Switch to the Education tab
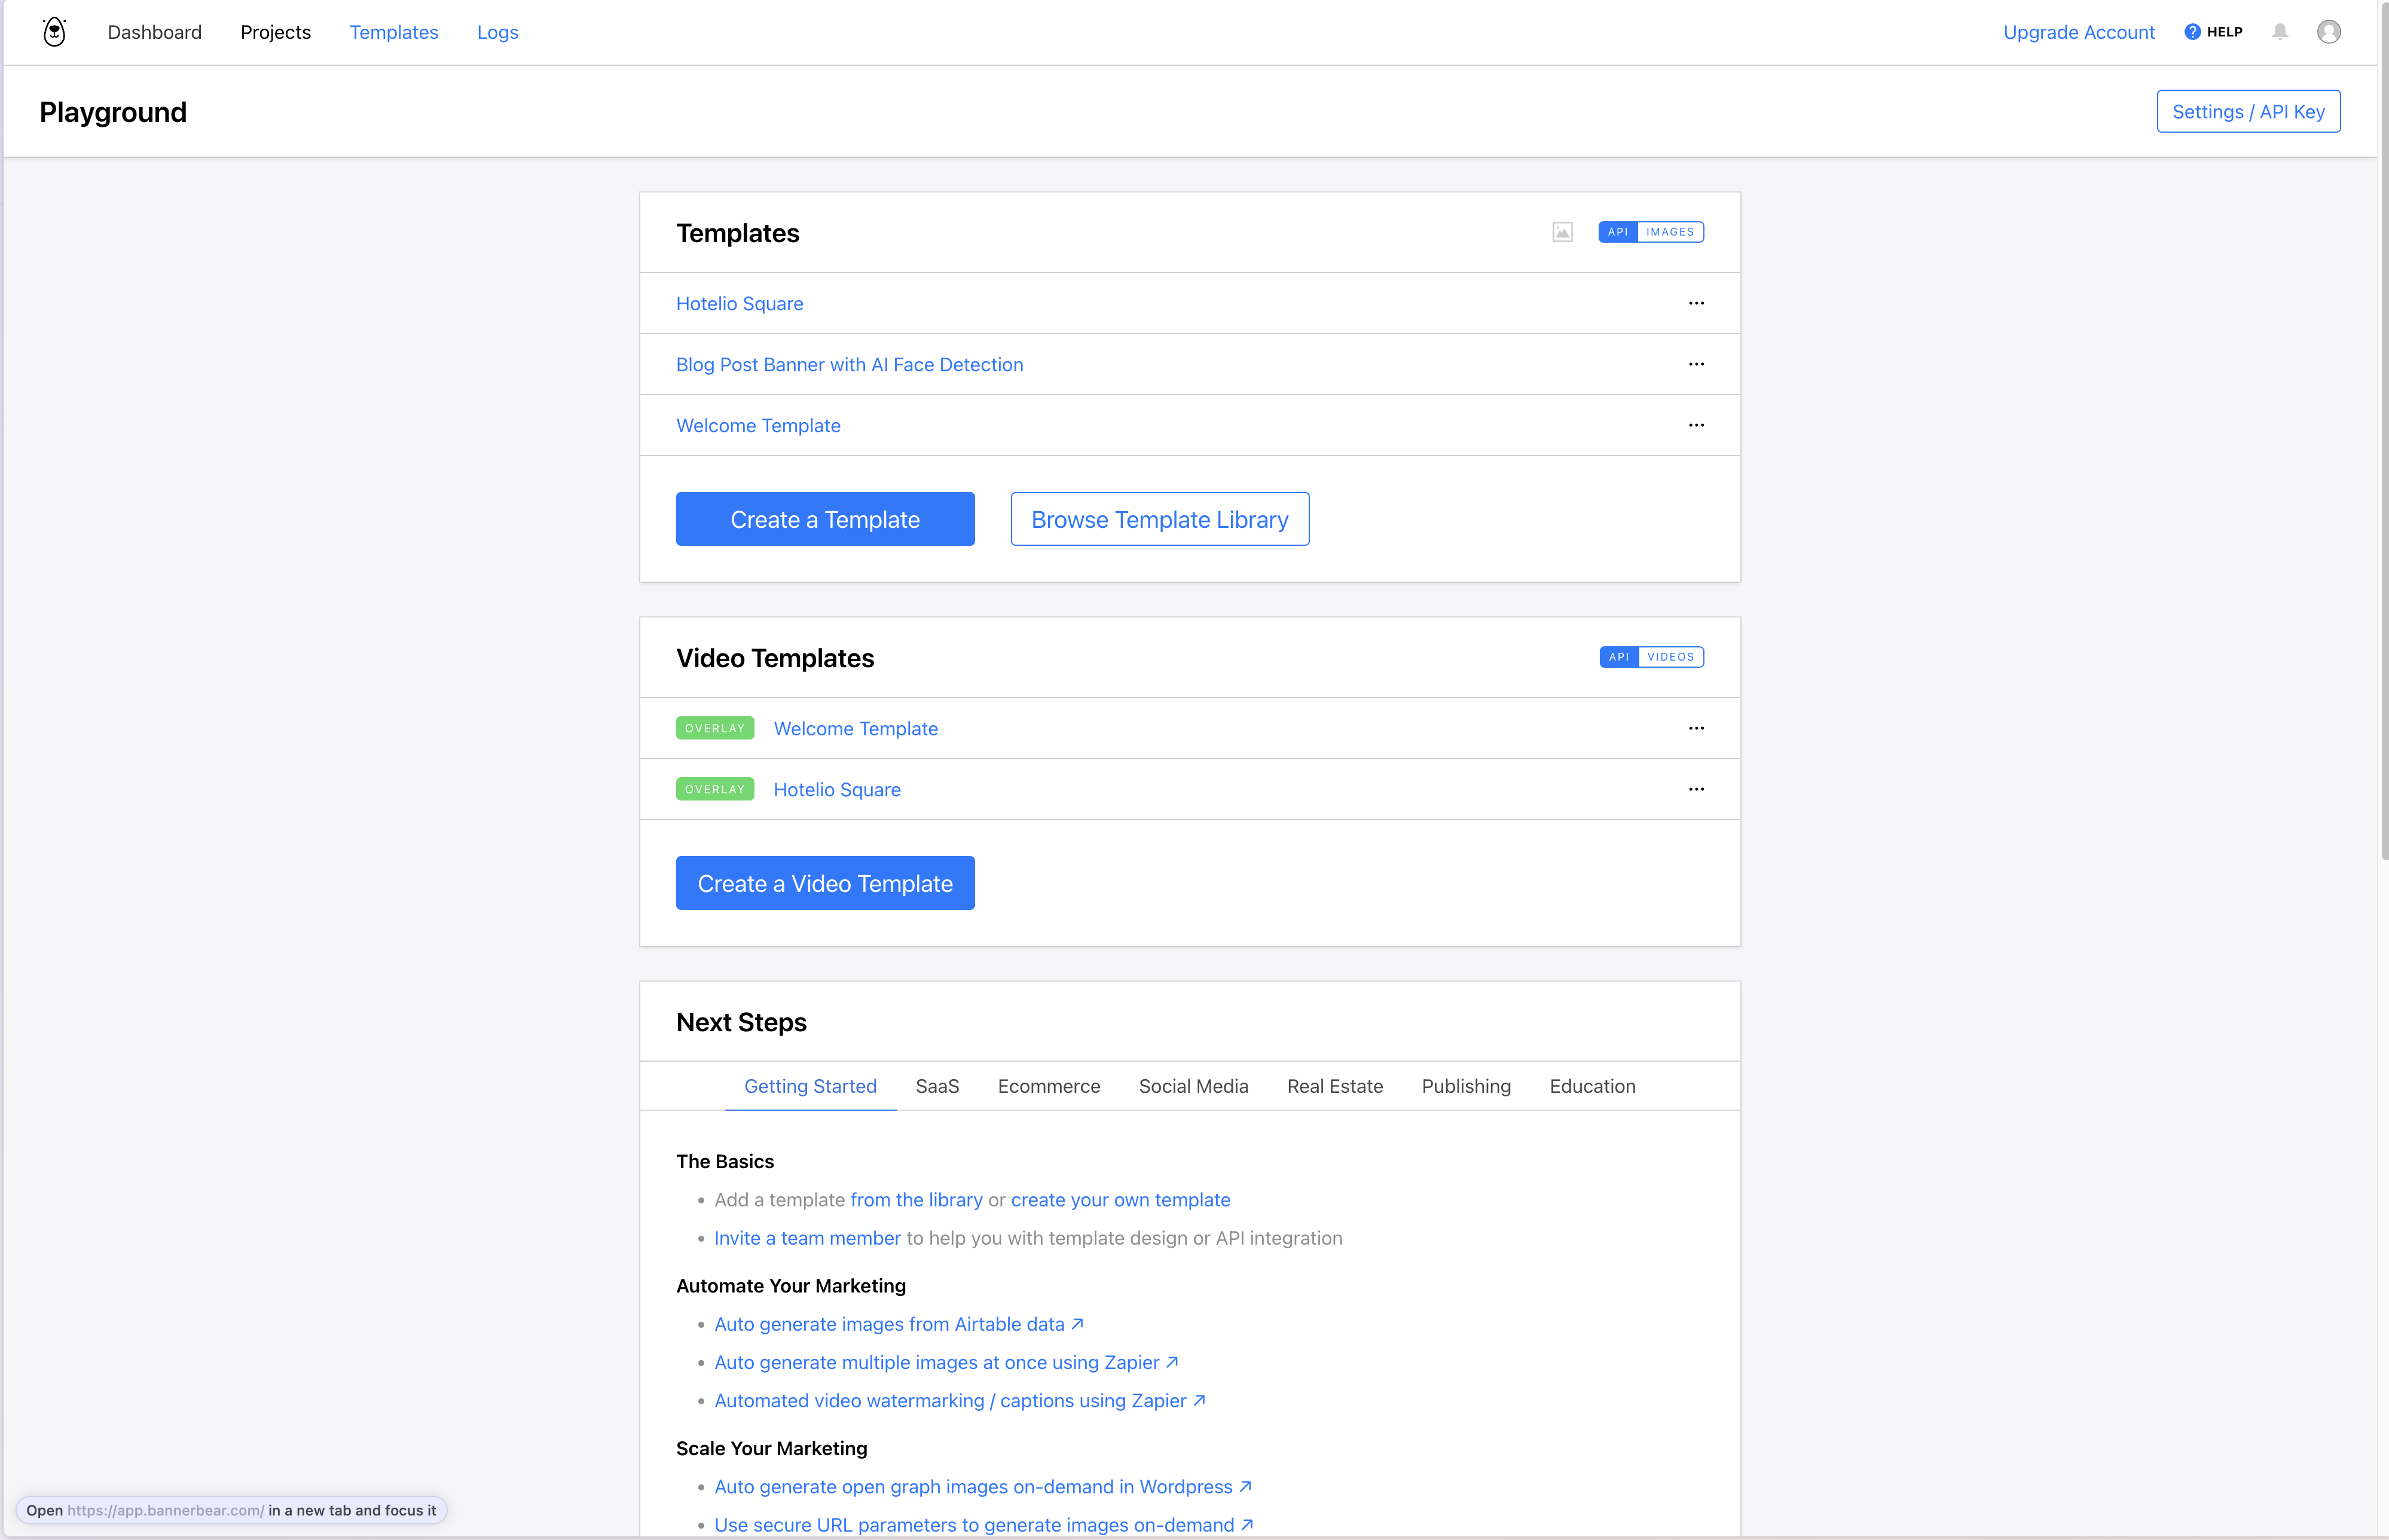This screenshot has height=1540, width=2389. point(1593,1086)
